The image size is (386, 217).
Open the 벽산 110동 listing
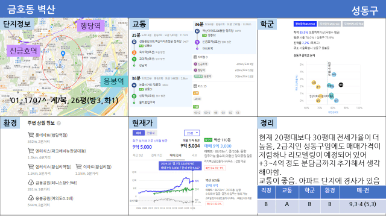click(222, 140)
